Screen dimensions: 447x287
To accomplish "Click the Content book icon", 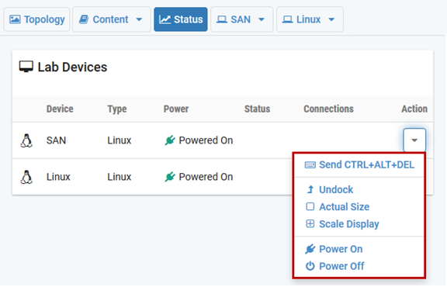I will [x=84, y=19].
